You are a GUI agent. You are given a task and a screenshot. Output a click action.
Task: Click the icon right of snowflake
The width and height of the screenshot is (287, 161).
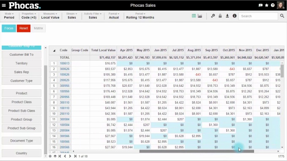55,156
